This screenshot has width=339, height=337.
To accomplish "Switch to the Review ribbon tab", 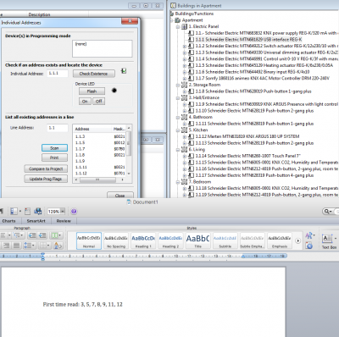I will [64, 221].
